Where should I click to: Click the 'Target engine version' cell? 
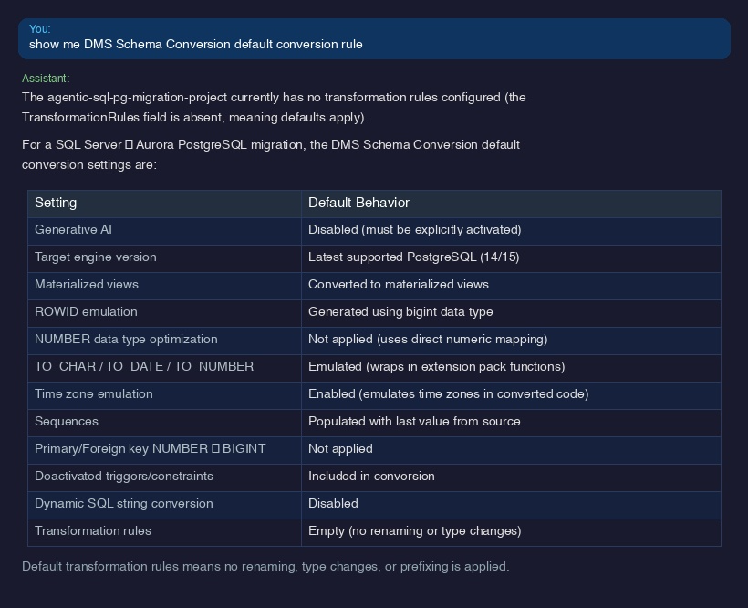click(164, 258)
